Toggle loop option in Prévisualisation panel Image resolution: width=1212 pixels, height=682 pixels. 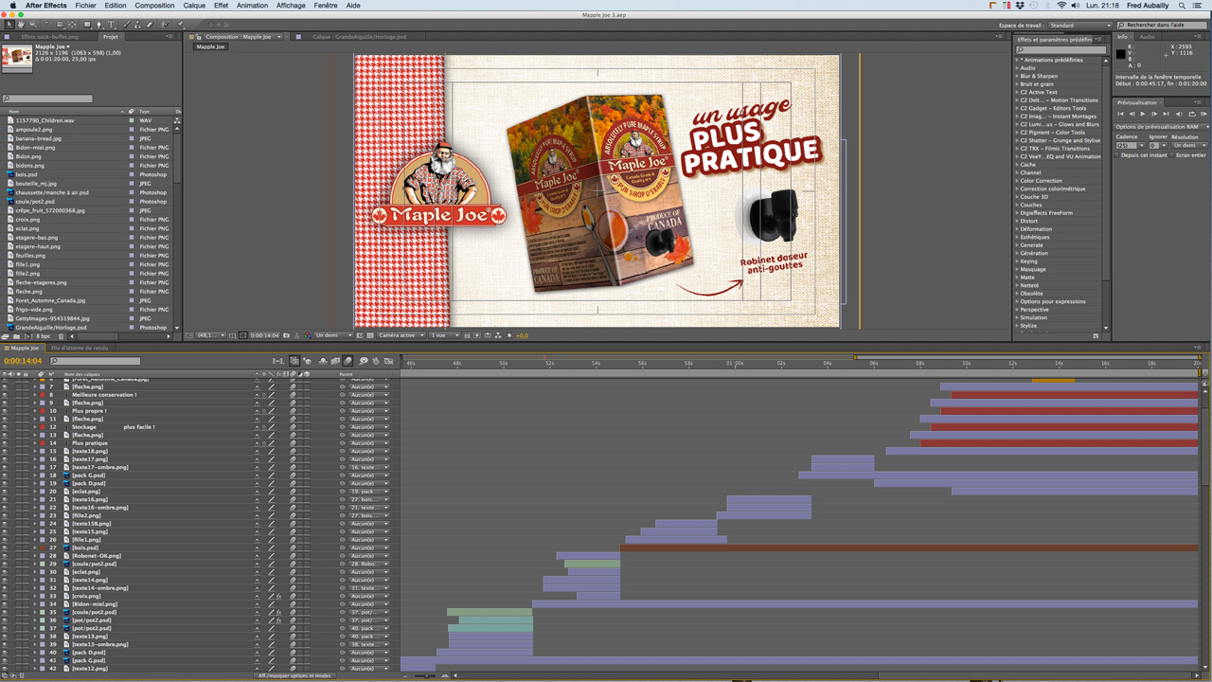pyautogui.click(x=1192, y=114)
